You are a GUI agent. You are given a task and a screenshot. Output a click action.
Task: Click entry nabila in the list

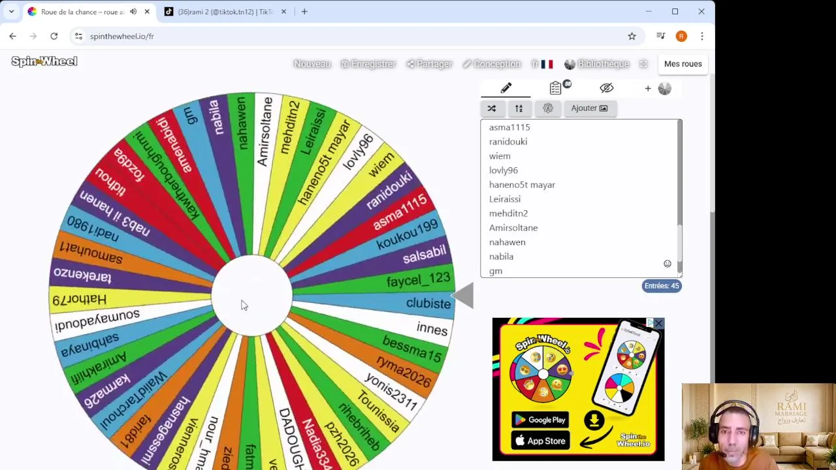coord(501,257)
